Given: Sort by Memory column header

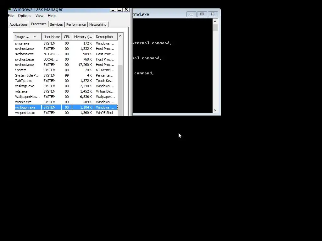Looking at the screenshot, I should 83,37.
